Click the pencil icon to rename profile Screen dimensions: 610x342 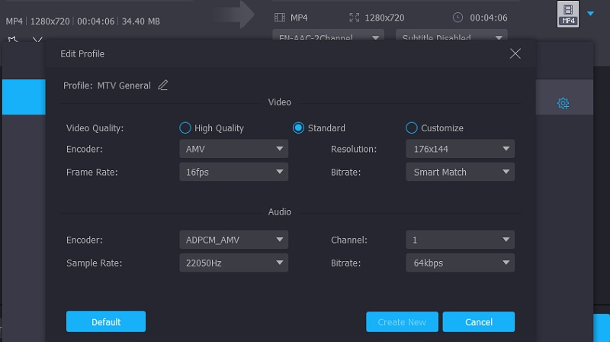(x=163, y=85)
